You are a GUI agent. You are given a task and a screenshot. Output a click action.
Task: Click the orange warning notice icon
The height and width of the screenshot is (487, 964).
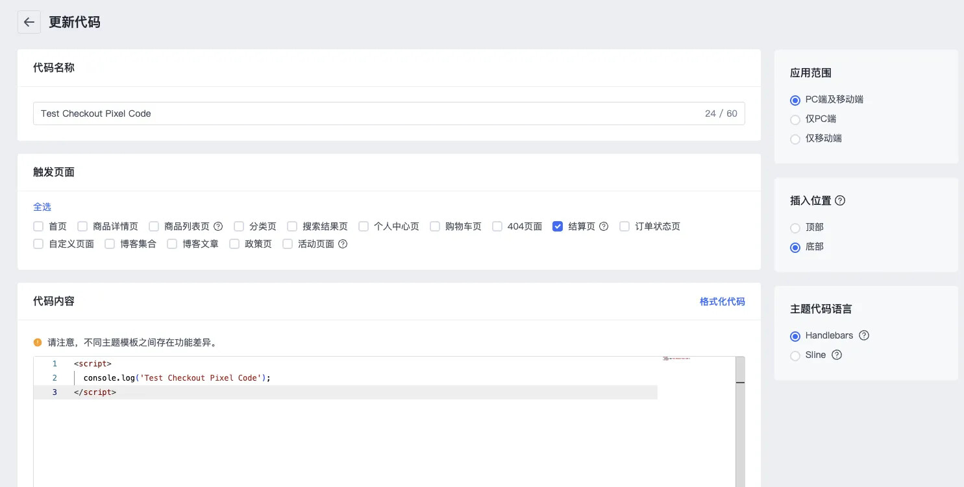(x=38, y=342)
